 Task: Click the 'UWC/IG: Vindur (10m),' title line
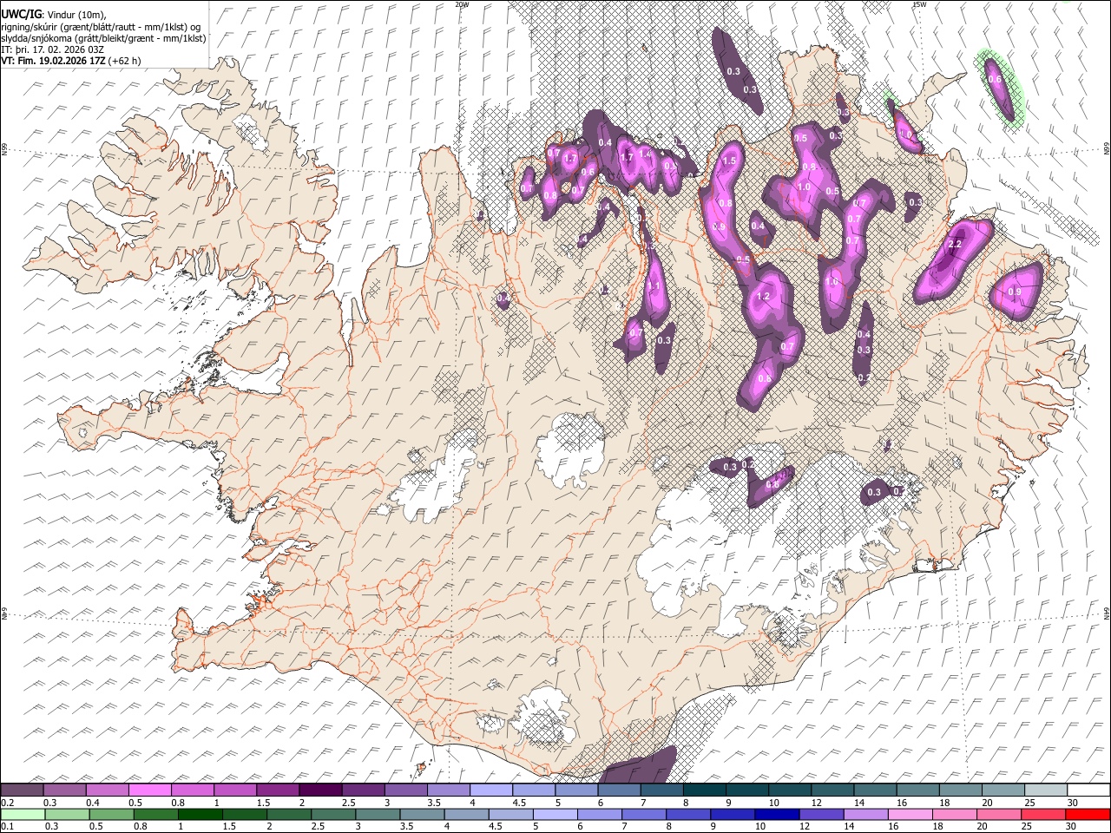(x=54, y=15)
